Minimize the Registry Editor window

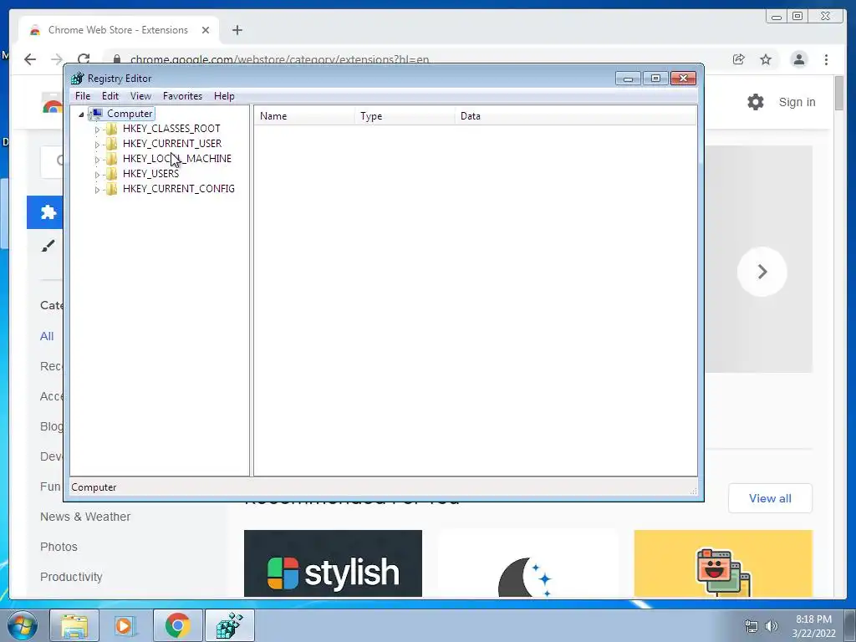628,79
